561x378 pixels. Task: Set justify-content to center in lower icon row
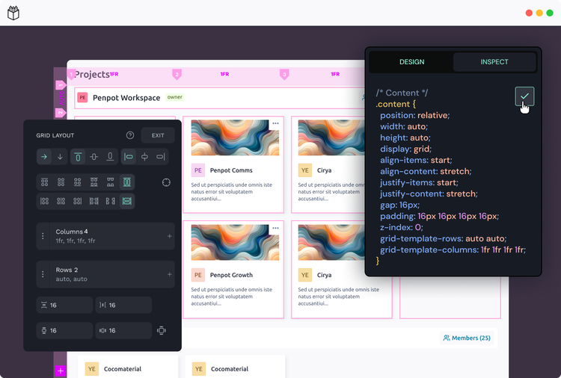(61, 201)
